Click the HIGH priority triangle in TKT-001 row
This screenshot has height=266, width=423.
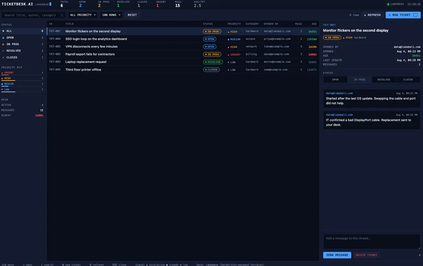(229, 47)
